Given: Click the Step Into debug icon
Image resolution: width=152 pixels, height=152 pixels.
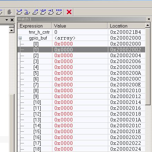Looking at the screenshot, I should 27,12.
